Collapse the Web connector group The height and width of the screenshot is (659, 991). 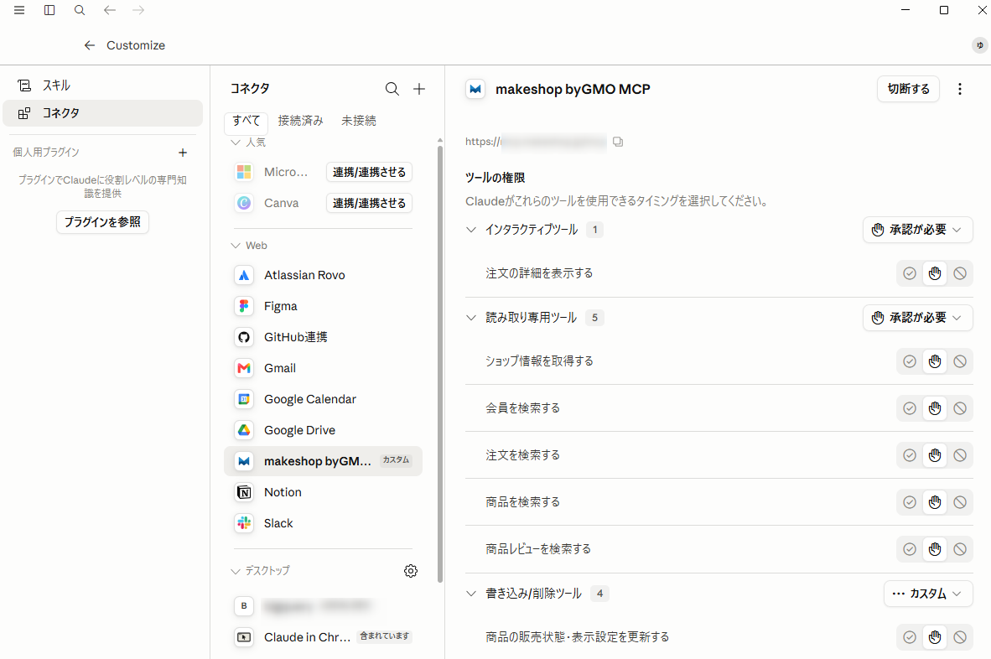pos(235,246)
